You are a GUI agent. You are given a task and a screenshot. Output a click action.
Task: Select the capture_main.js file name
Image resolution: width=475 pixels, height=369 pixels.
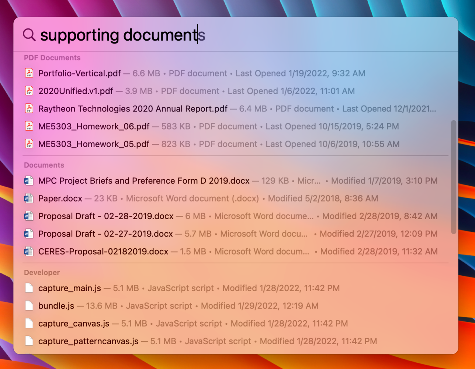(x=70, y=288)
